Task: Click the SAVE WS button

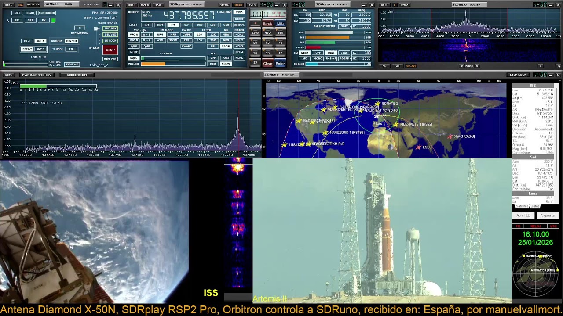Action: [72, 65]
